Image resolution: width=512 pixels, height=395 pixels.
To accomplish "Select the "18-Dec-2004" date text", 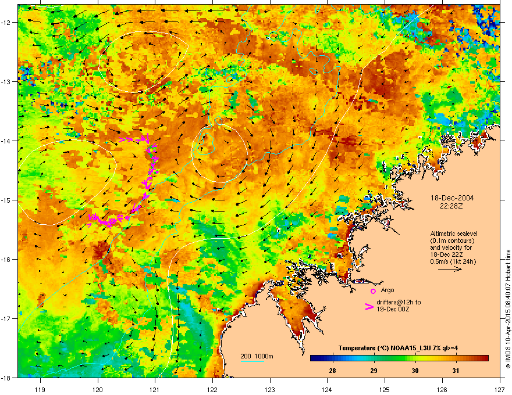I will tap(452, 198).
